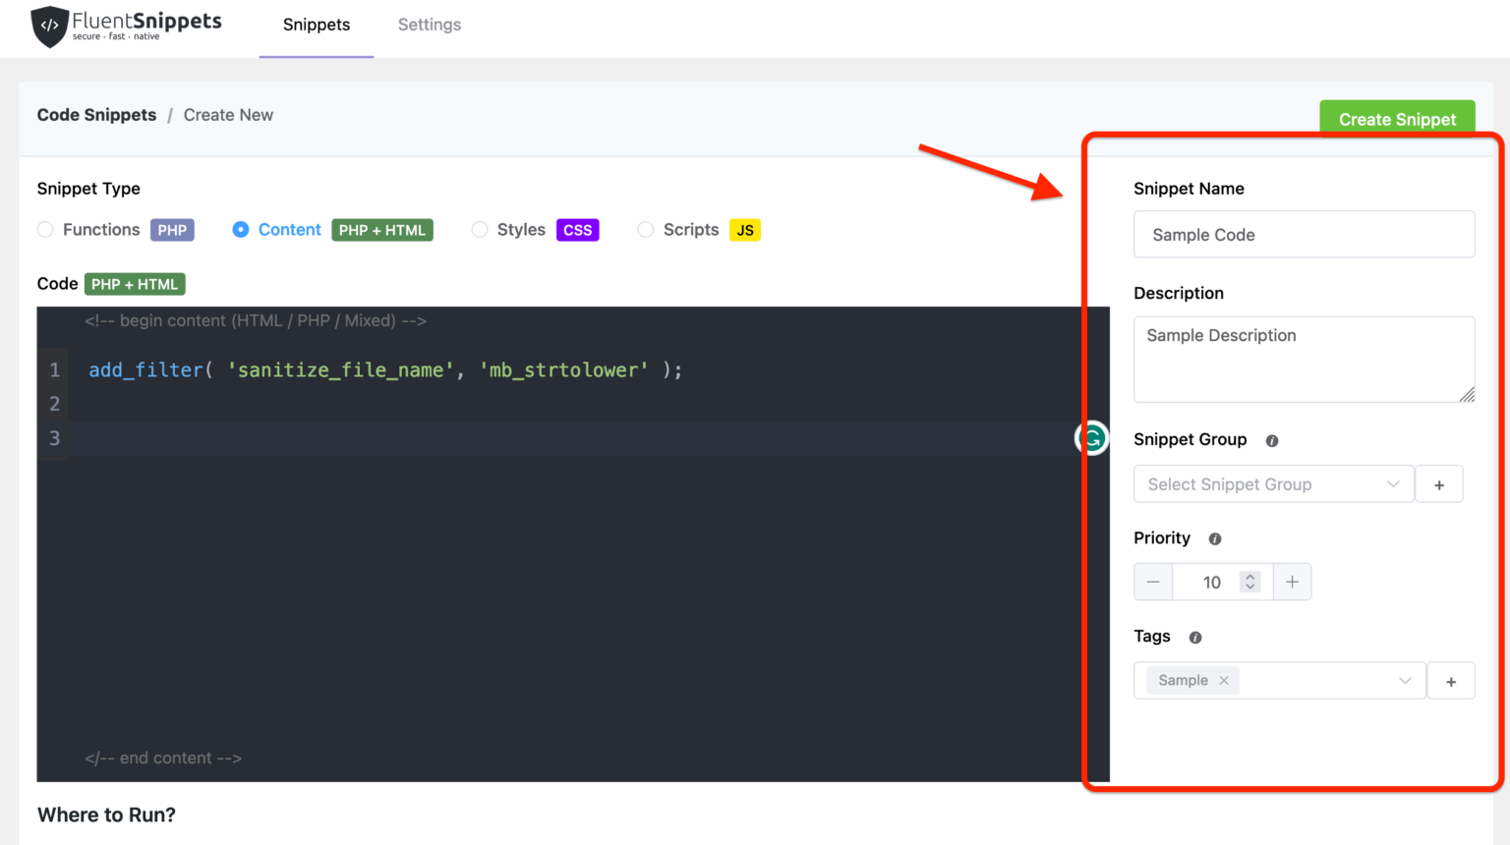
Task: Click the CSS badge next to Styles
Action: coord(577,229)
